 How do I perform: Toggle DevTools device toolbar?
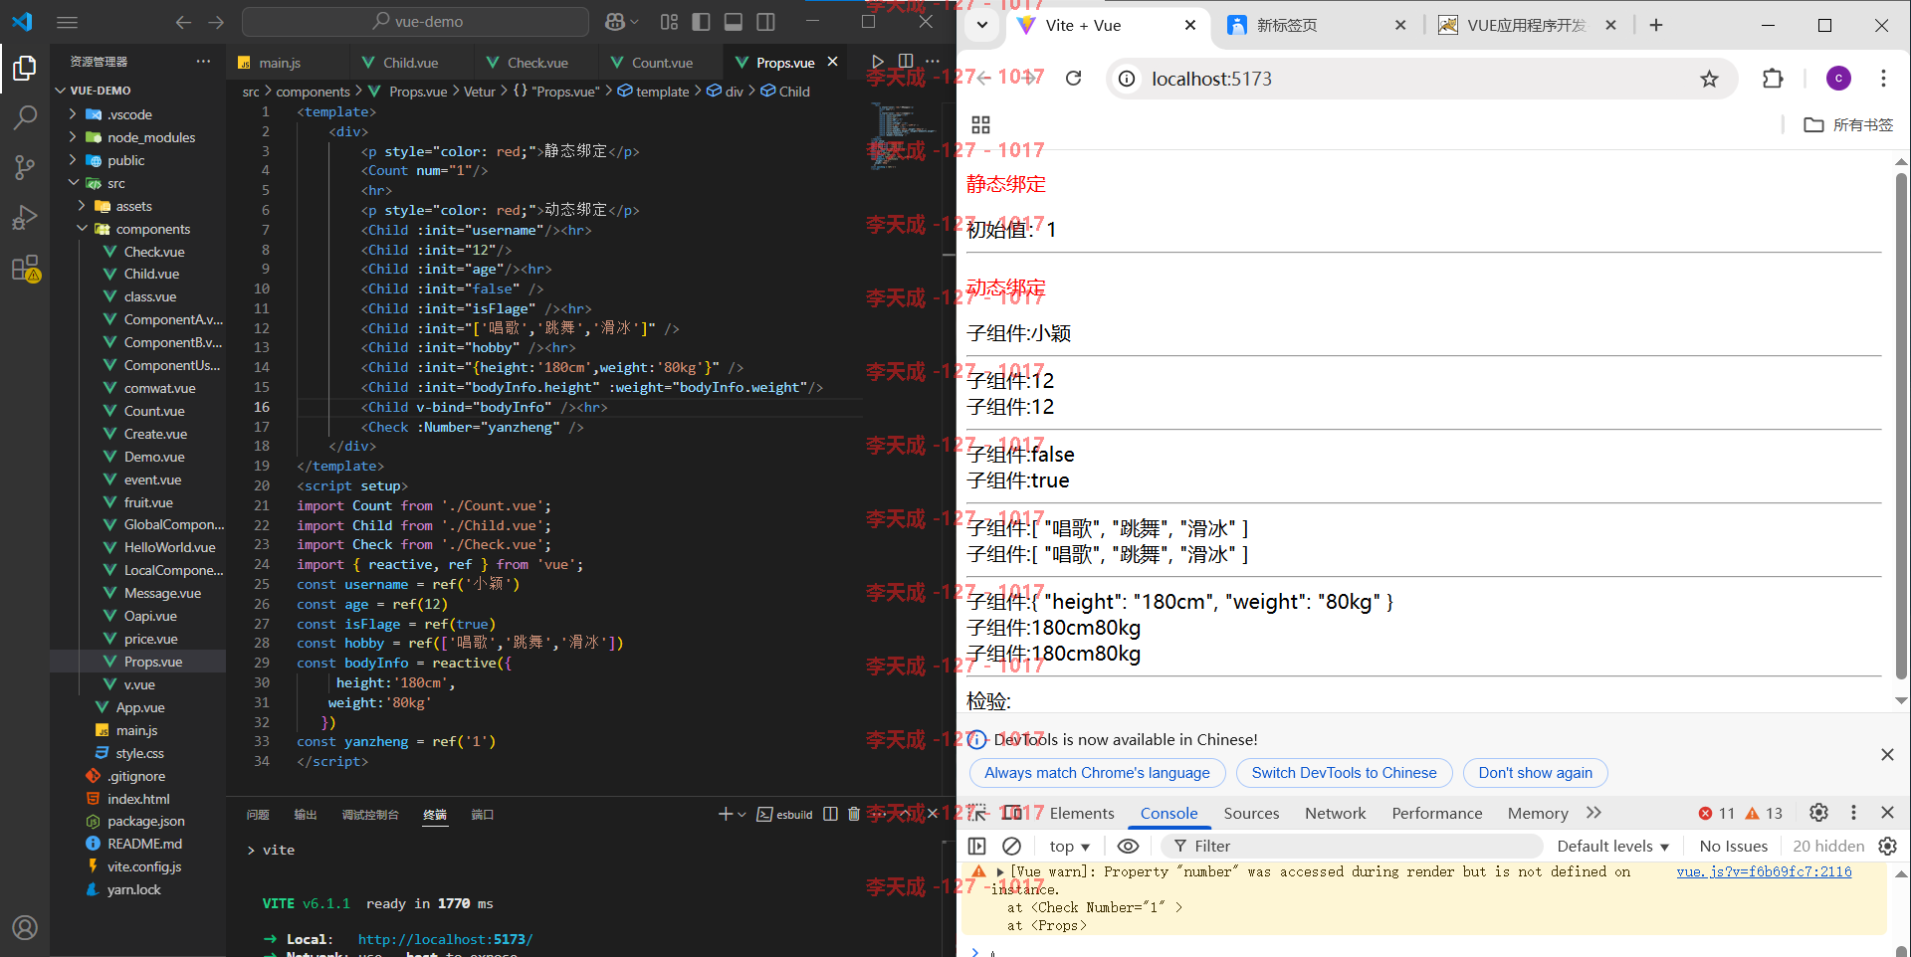(x=1012, y=813)
